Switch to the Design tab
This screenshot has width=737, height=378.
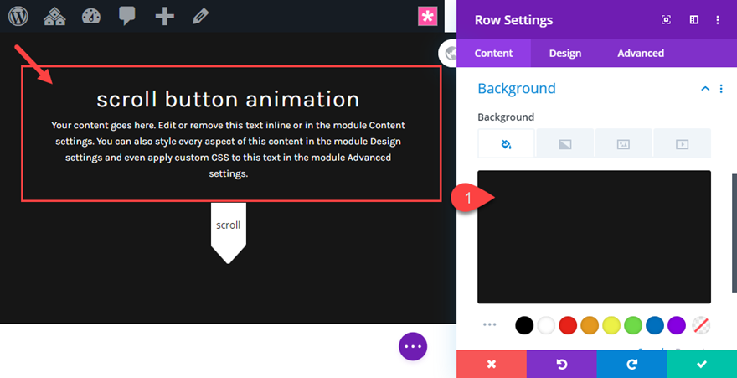pyautogui.click(x=565, y=53)
